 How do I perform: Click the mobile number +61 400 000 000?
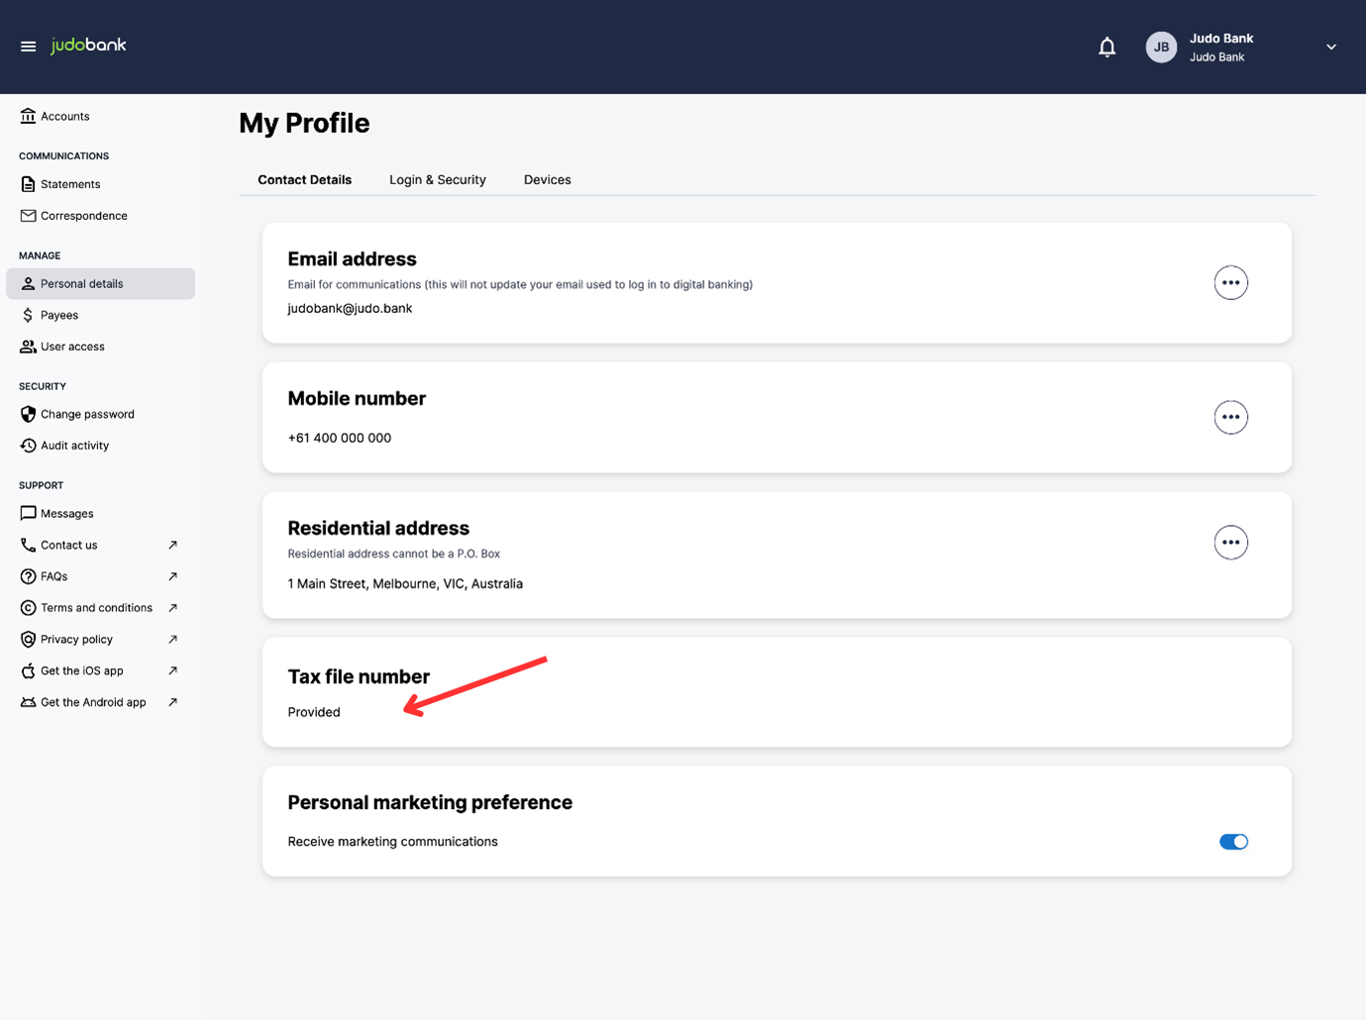pyautogui.click(x=340, y=438)
